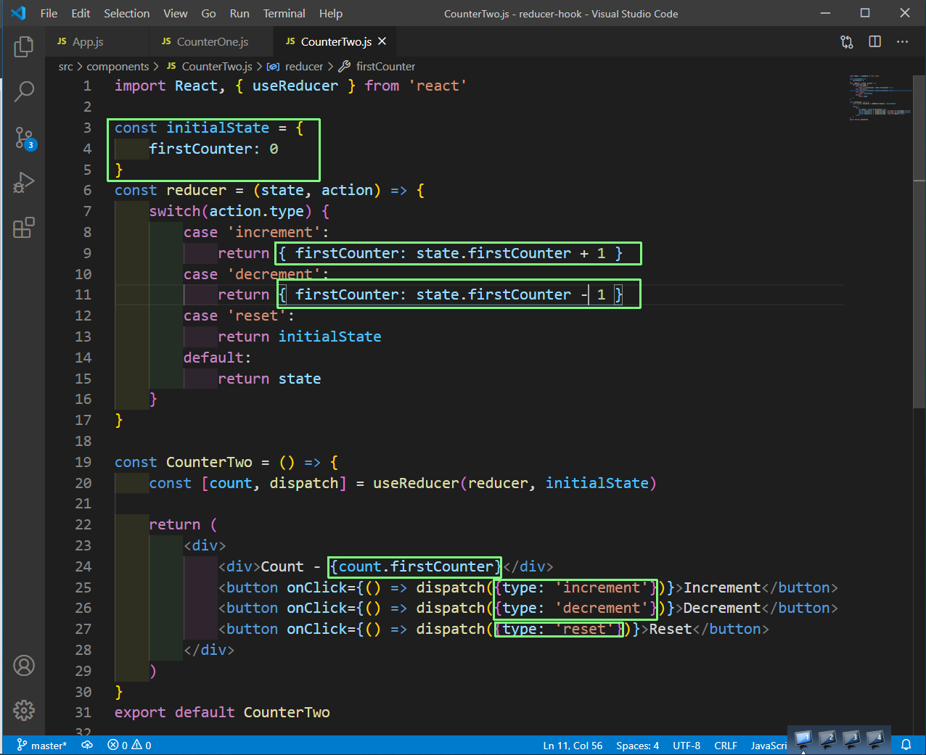Click 'return initialState' on line 13
Image resolution: width=926 pixels, height=755 pixels.
tap(300, 337)
